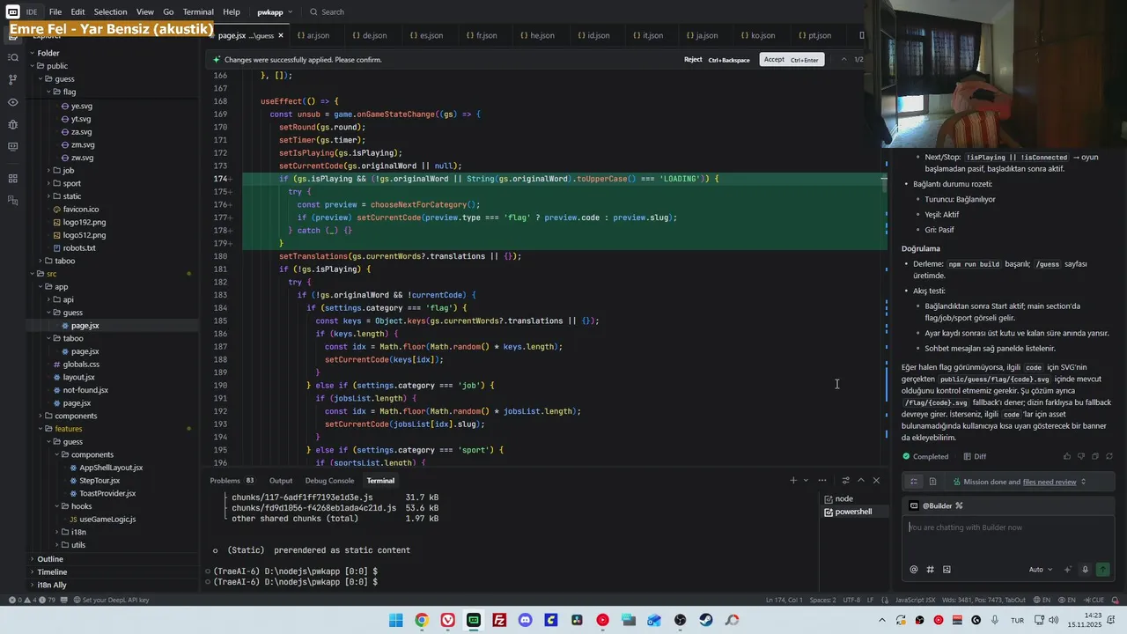Screen dimensions: 1127x634
Task: Expand the job folder in explorer
Action: pos(48,170)
